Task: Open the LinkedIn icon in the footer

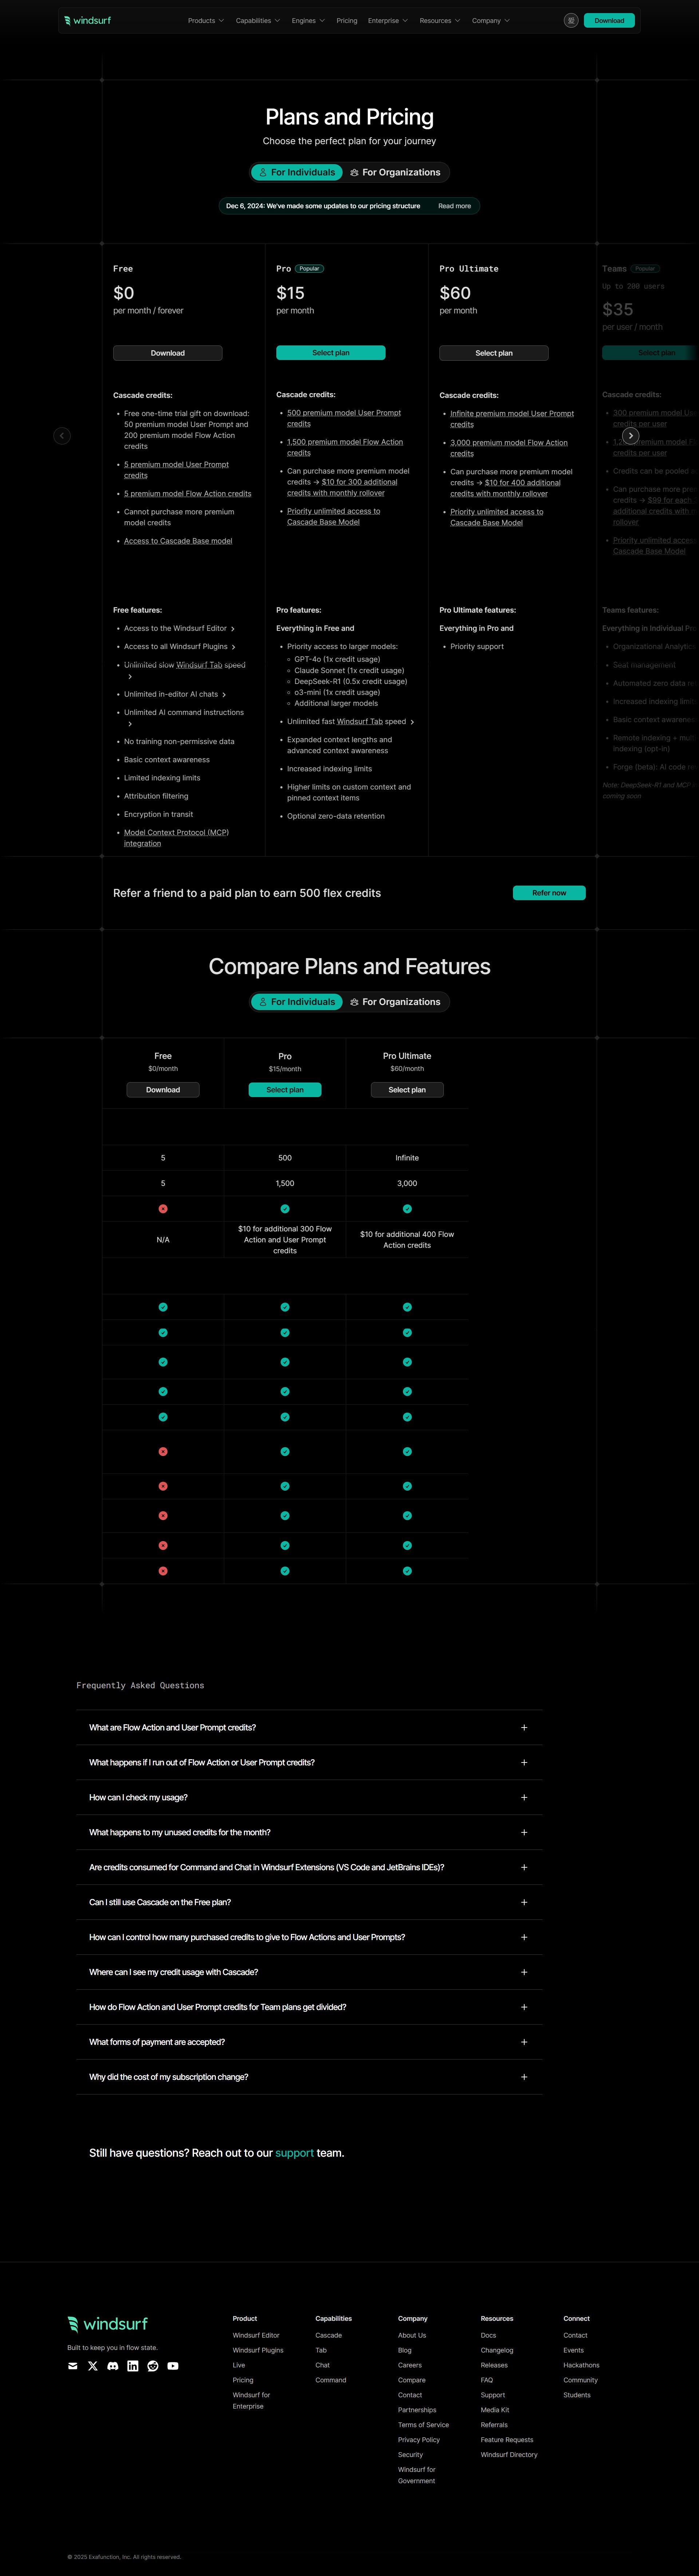Action: (x=133, y=2366)
